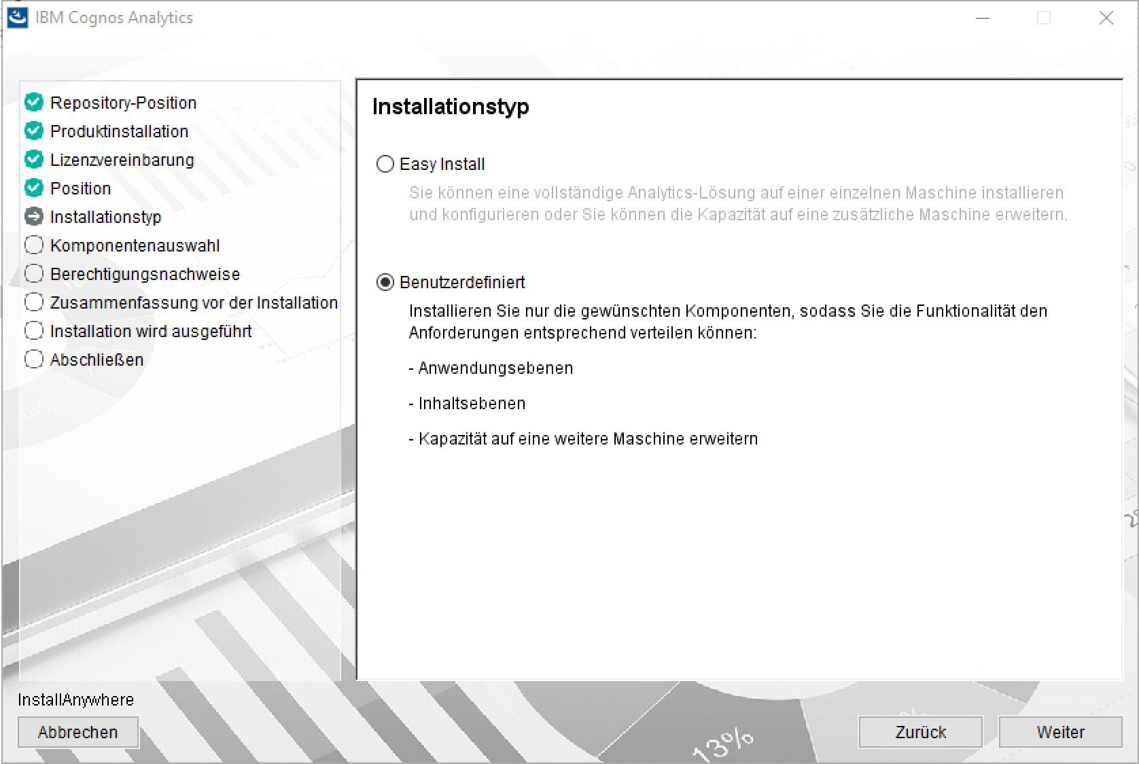Screen dimensions: 1139x764
Task: Click the IBM Cognos Analytics title bar icon
Action: (17, 18)
